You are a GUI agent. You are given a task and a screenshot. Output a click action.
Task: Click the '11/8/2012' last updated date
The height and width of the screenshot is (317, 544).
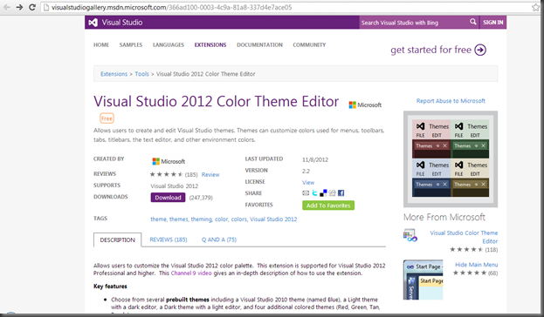click(315, 159)
